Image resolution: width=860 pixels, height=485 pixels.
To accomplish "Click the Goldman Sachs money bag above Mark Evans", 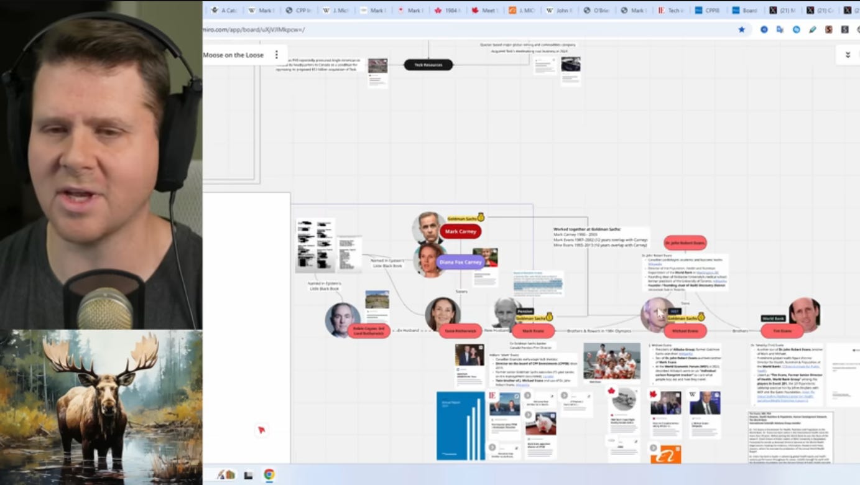I will pyautogui.click(x=549, y=317).
